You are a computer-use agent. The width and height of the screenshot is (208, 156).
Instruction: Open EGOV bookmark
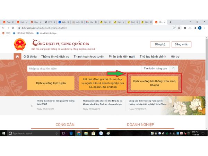tap(6, 33)
